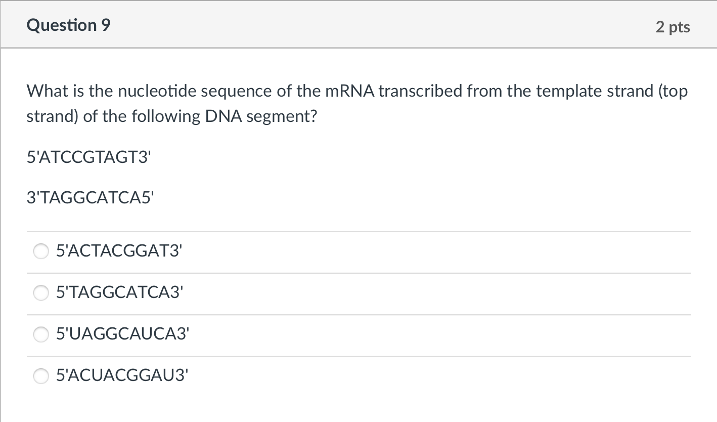Select the 5'UAGGCAUCA3' answer option
This screenshot has height=422, width=717.
coord(123,334)
